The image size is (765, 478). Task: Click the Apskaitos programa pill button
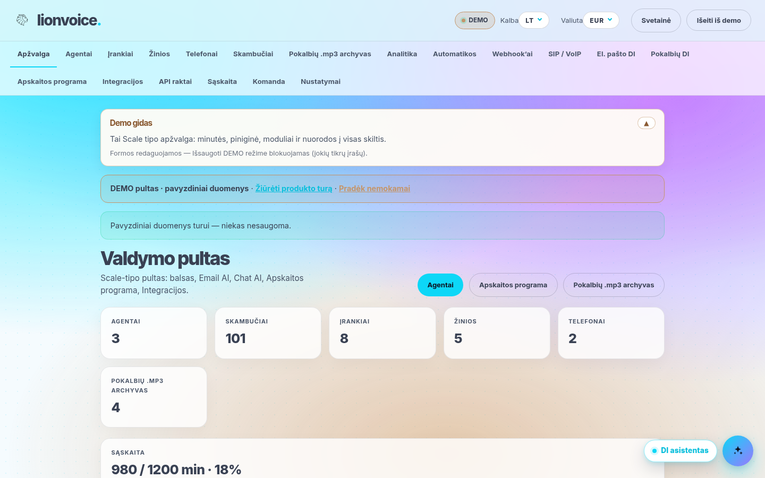tap(513, 285)
